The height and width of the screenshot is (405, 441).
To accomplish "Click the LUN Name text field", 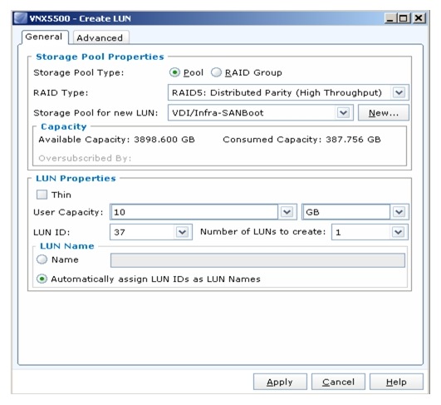I will 257,260.
